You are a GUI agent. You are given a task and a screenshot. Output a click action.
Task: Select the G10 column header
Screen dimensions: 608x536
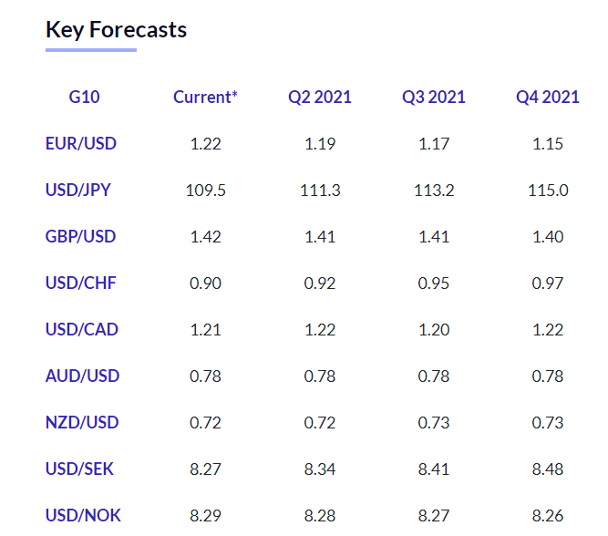pos(85,97)
